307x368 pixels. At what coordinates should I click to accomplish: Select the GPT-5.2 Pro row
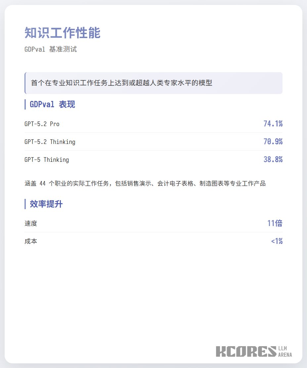pos(153,124)
